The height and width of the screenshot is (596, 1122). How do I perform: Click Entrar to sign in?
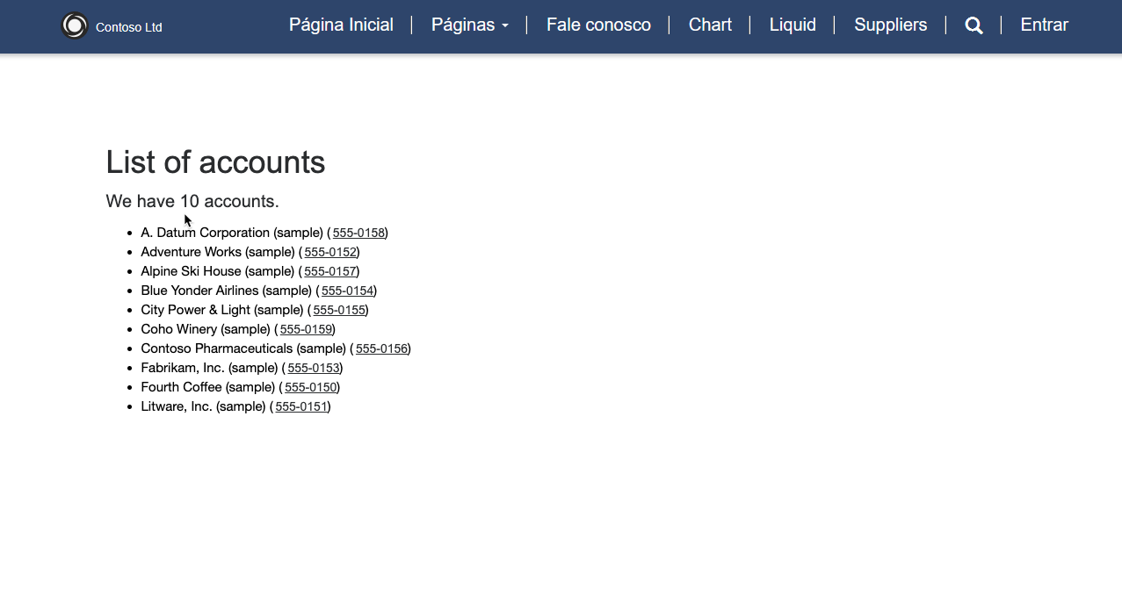click(1044, 25)
